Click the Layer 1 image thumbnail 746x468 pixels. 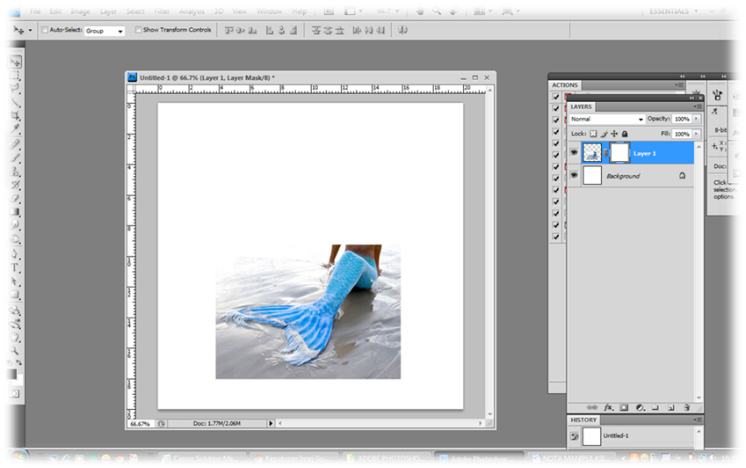click(592, 153)
